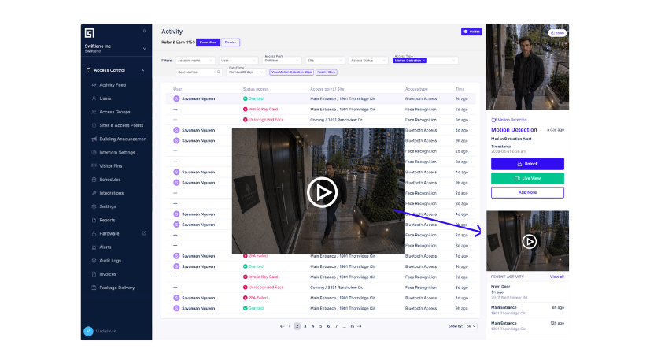Click the Unlock button
Screen dimensions: 650x364
527,164
